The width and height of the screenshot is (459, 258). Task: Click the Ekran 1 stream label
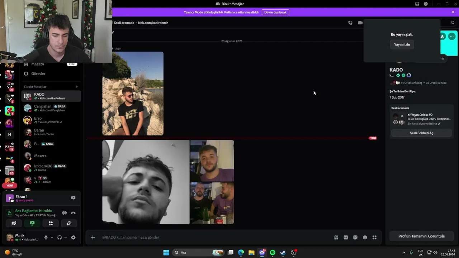pos(22,197)
